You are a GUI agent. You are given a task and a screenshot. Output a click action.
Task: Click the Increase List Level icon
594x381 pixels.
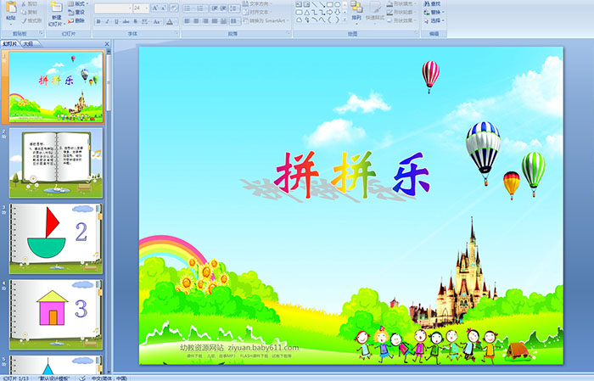[x=223, y=8]
